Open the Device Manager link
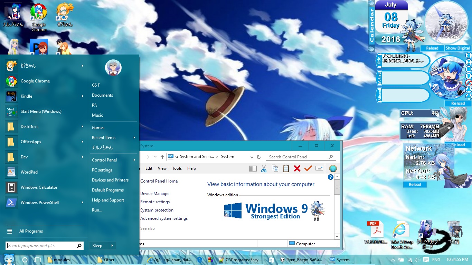The image size is (472, 265). click(x=155, y=194)
